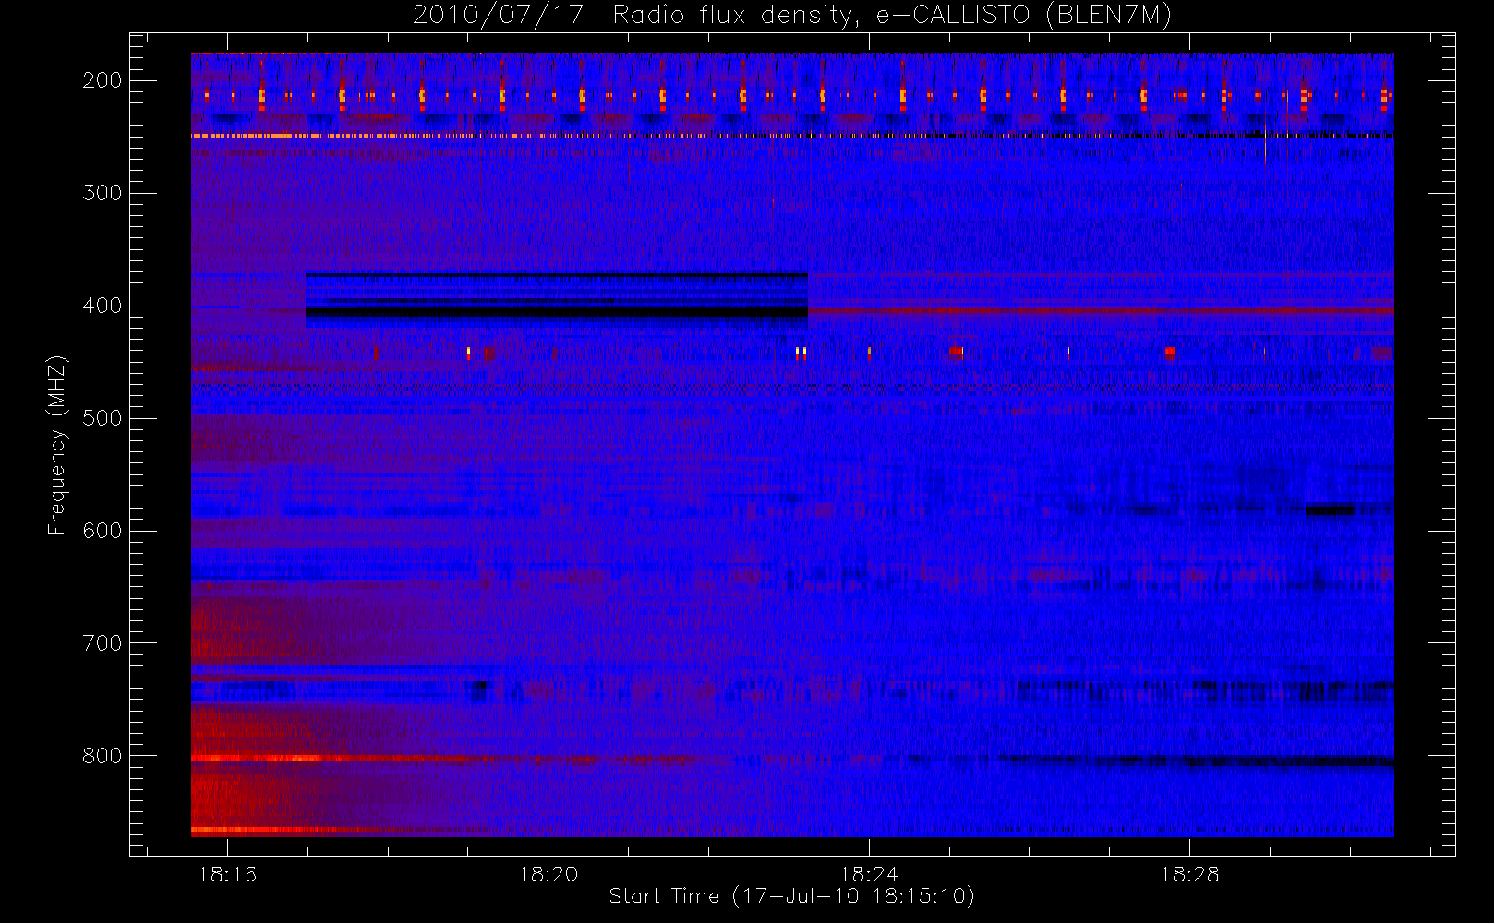Click the 18:20 time tick label

click(548, 874)
